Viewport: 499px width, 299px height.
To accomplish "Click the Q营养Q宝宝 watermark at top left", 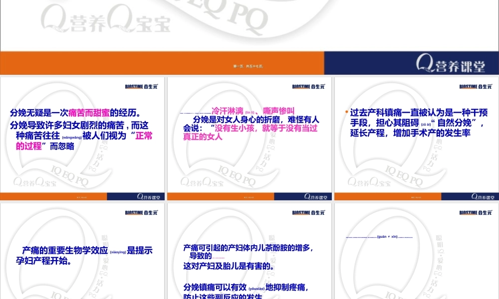I will (x=105, y=20).
